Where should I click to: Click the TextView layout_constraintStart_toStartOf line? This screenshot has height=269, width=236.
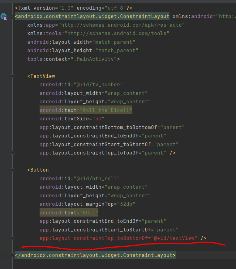click(x=109, y=145)
